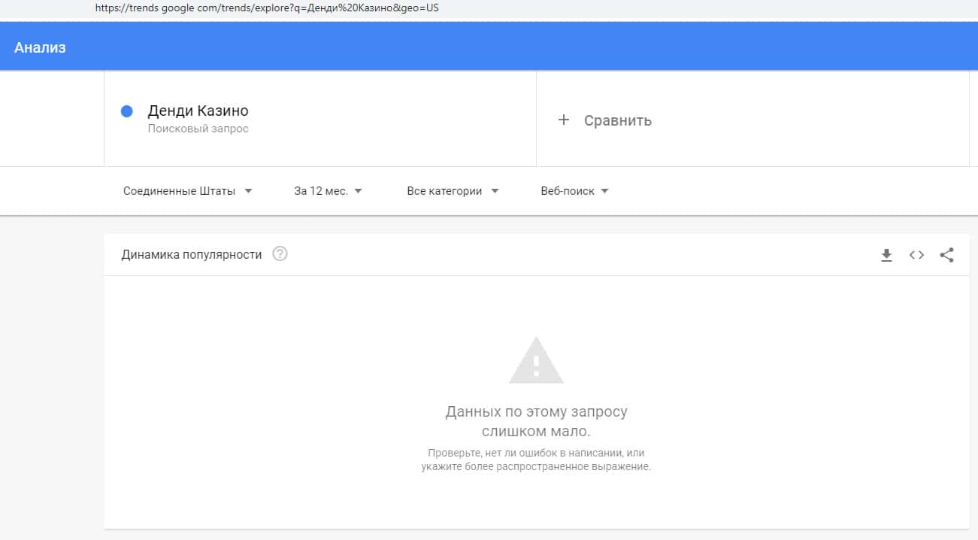Click the blue dot next to Денди Казино
978x540 pixels.
(127, 111)
